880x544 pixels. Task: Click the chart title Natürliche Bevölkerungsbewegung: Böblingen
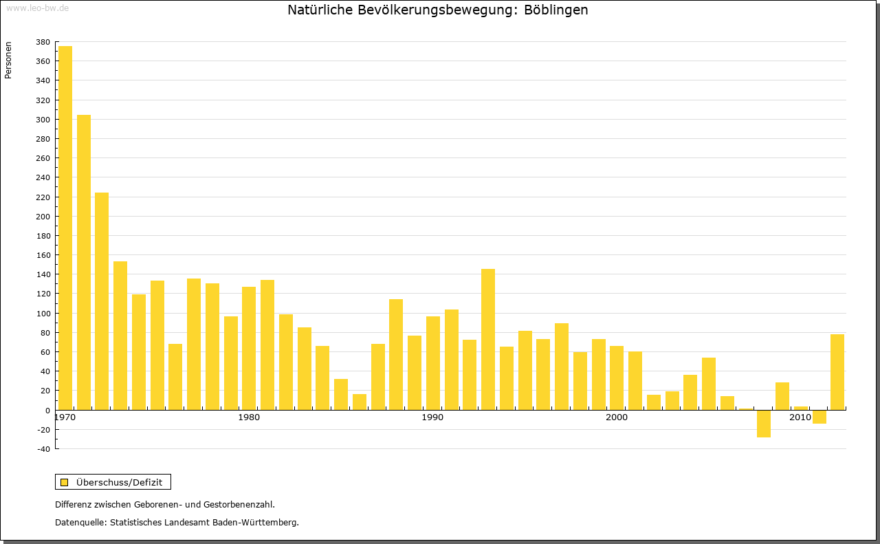pos(438,10)
